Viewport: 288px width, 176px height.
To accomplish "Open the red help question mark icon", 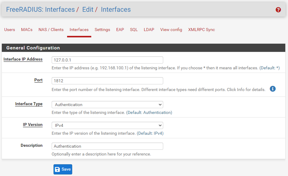I will pyautogui.click(x=278, y=10).
